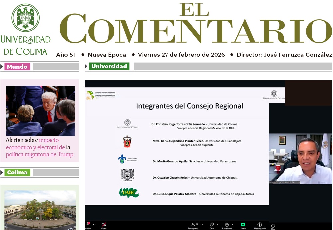The height and width of the screenshot is (230, 333).
Task: Open the Mundo section tab
Action: click(17, 67)
